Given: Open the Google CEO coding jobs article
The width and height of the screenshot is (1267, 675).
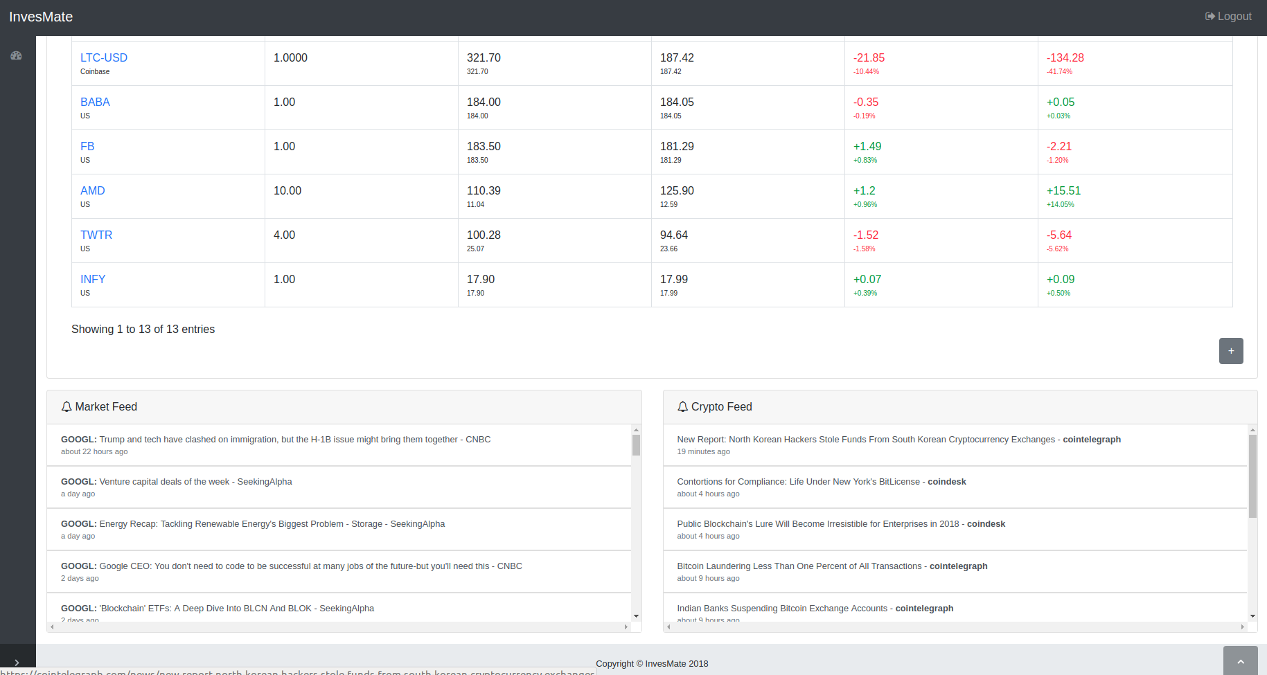Looking at the screenshot, I should click(x=292, y=566).
